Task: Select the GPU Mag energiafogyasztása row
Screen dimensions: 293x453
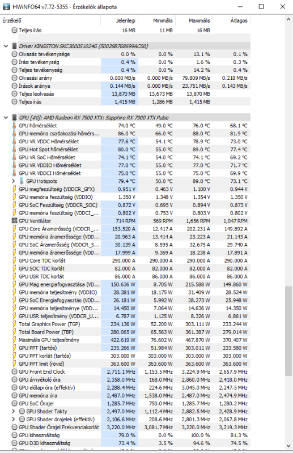Action: pyautogui.click(x=130, y=284)
